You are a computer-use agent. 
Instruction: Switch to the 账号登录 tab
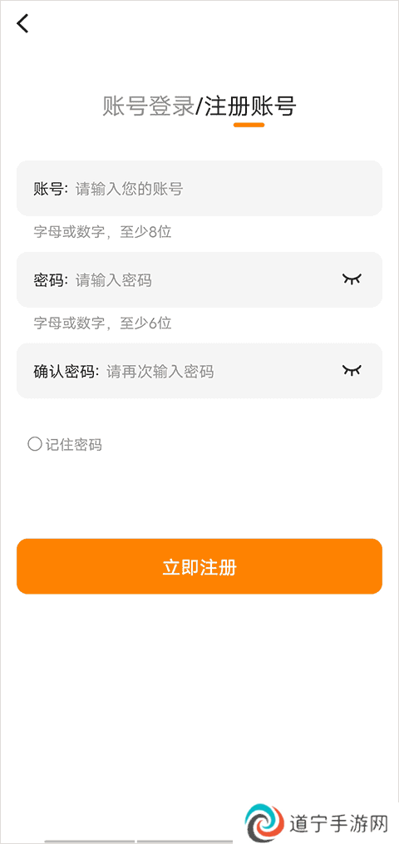(x=148, y=106)
